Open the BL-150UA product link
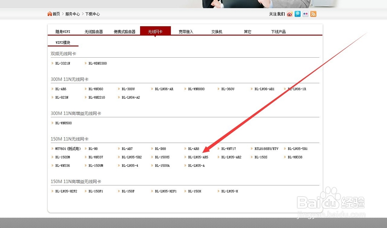Image resolution: width=387 pixels, height=228 pixels. click(162, 166)
